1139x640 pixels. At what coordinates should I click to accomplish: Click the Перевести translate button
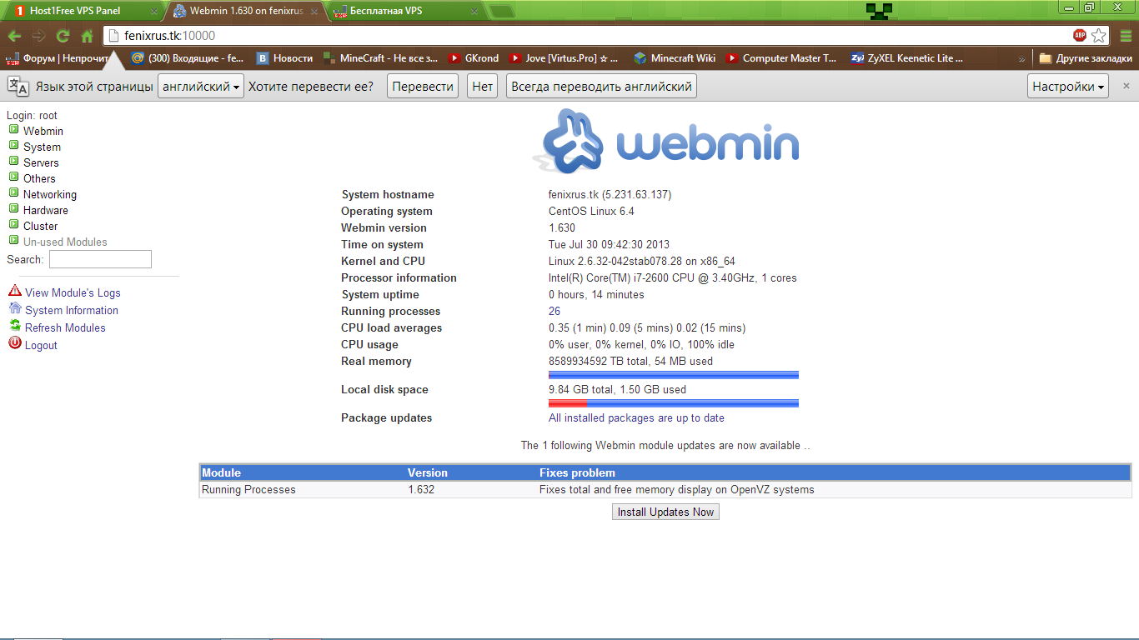423,87
